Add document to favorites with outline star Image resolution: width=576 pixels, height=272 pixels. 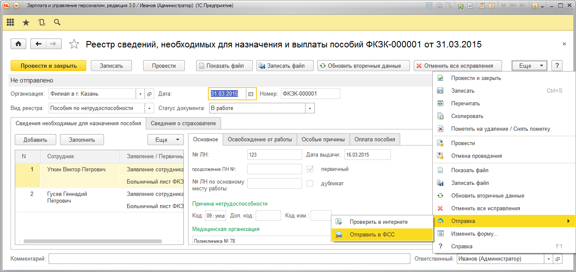74,44
